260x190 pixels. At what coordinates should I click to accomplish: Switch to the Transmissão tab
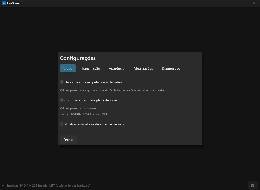click(x=91, y=68)
